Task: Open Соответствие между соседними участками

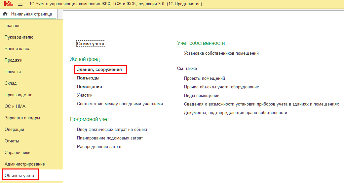Action: point(120,104)
